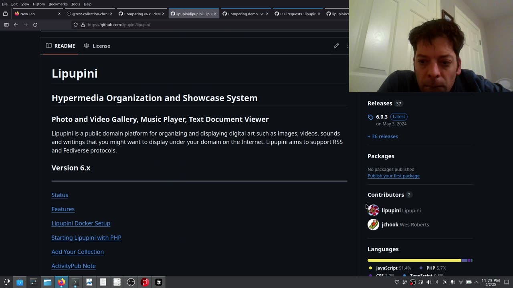Viewport: 513px width, 288px height.
Task: Open the 6.0.3 latest release
Action: [x=382, y=117]
